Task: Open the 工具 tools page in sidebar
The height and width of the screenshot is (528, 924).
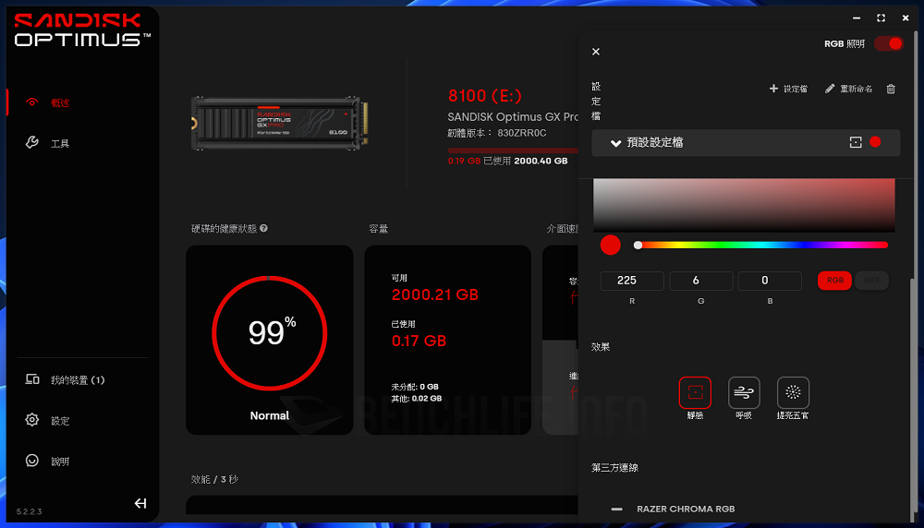Action: pyautogui.click(x=60, y=144)
